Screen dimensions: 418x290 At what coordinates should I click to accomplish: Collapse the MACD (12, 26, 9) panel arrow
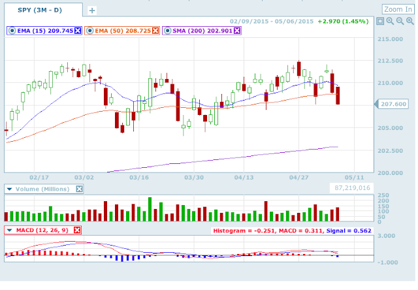click(x=10, y=230)
